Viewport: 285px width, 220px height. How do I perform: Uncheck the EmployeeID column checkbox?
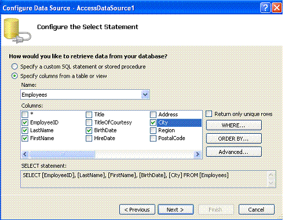click(x=25, y=123)
